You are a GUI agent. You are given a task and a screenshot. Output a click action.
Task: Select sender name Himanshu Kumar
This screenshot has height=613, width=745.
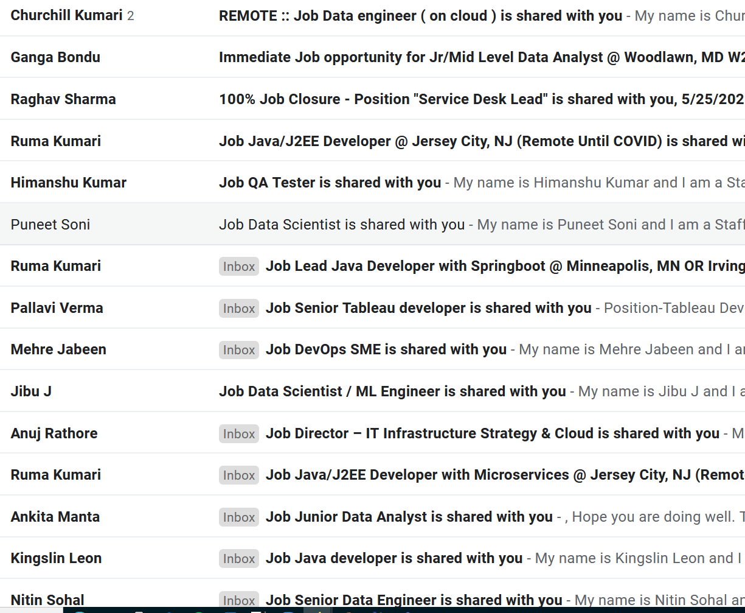(69, 183)
